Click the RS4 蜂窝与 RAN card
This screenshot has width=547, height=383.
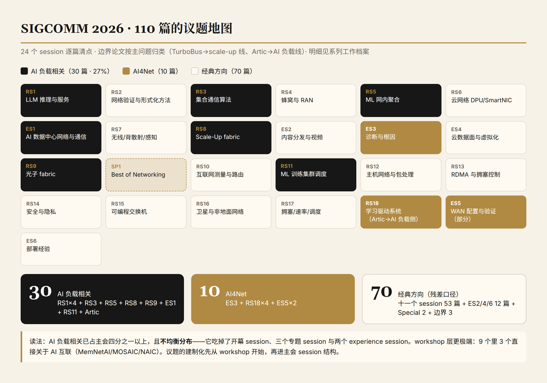coord(316,100)
